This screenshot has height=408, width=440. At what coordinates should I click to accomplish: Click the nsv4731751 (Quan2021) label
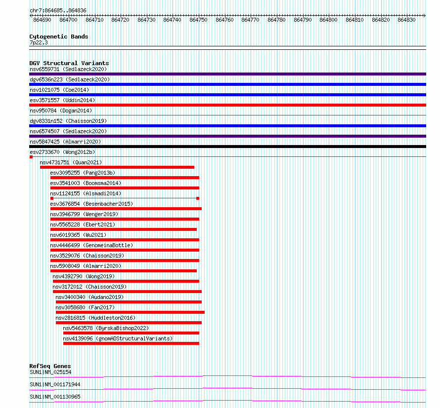click(x=71, y=162)
